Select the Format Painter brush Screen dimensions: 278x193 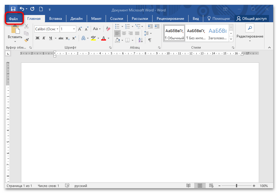pyautogui.click(x=27, y=40)
